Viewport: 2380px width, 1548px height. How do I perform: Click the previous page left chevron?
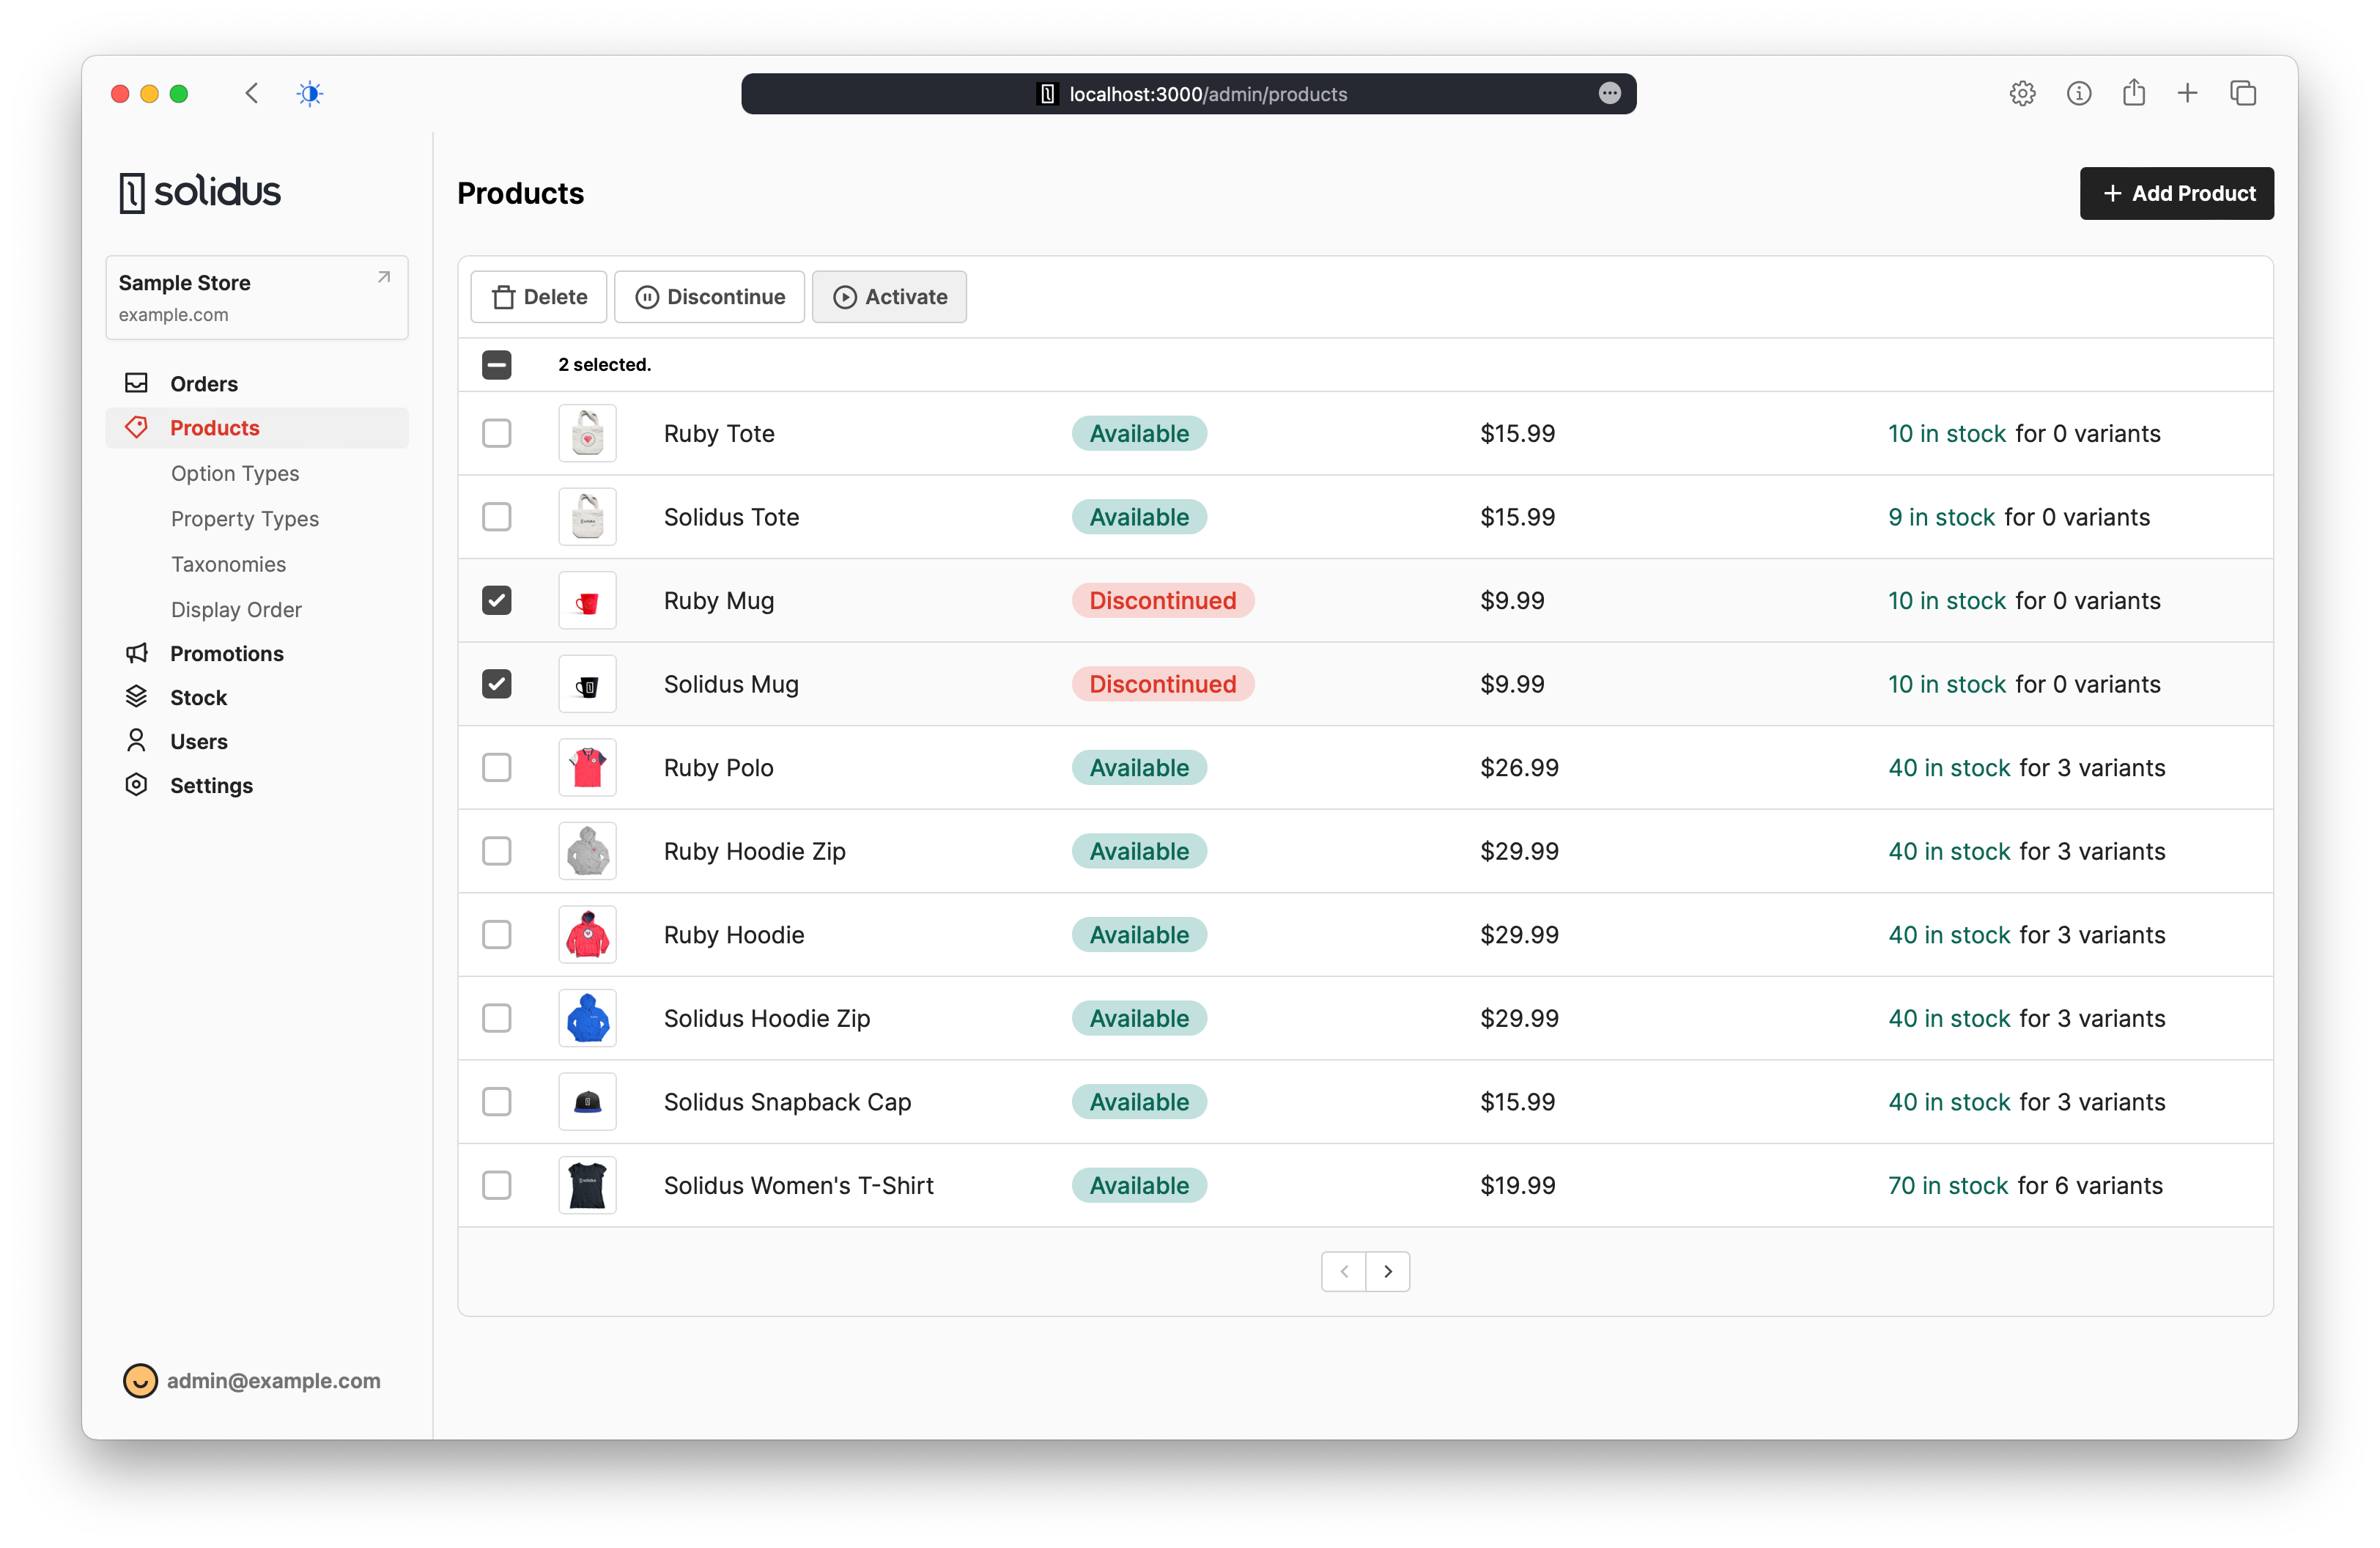1343,1271
